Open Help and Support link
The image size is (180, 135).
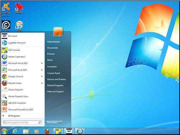point(55,91)
